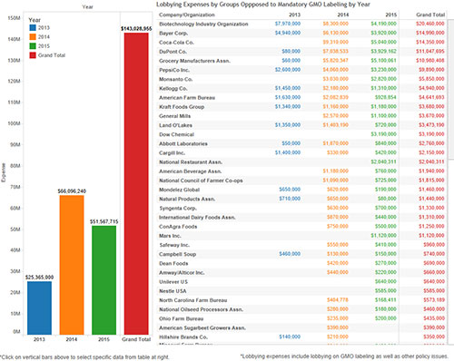Image resolution: width=454 pixels, height=361 pixels.
Task: Select the Coca-Cola Co. row label
Action: [176, 43]
